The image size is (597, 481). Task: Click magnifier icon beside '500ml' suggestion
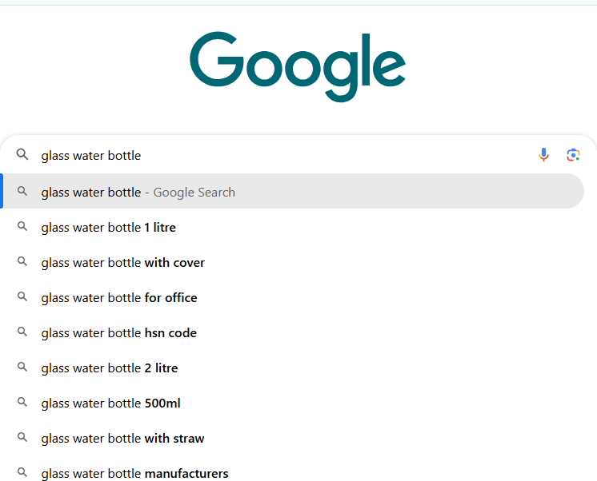22,403
